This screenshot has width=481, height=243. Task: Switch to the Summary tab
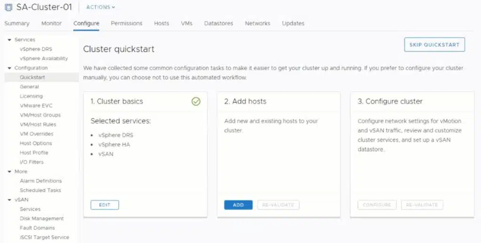tap(17, 23)
